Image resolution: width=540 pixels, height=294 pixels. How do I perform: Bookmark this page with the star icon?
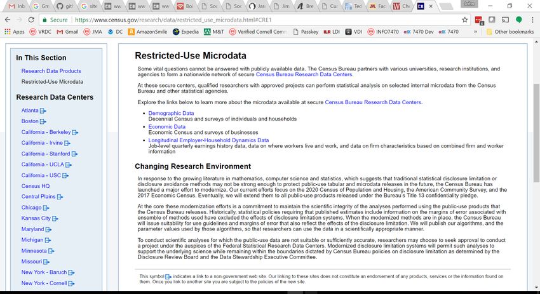464,20
